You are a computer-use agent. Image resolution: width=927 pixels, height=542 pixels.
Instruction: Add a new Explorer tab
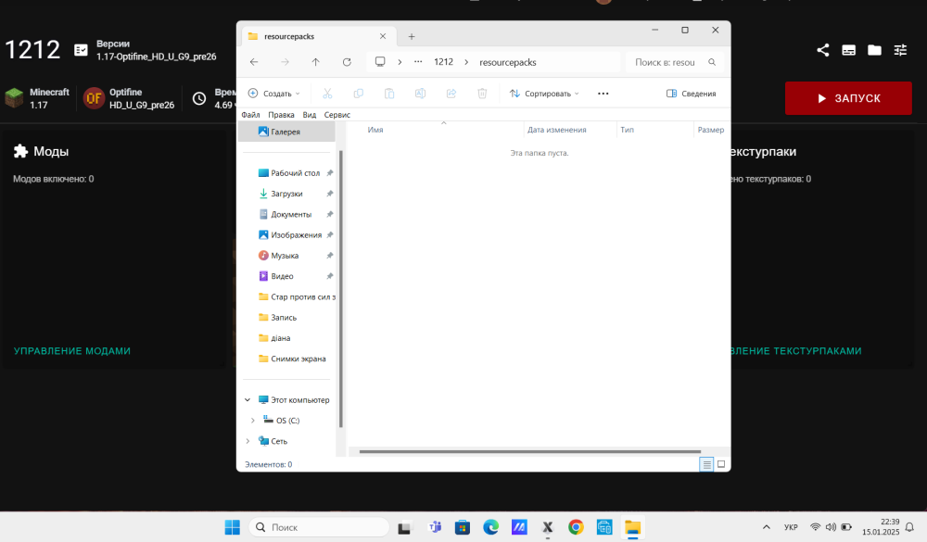[412, 37]
